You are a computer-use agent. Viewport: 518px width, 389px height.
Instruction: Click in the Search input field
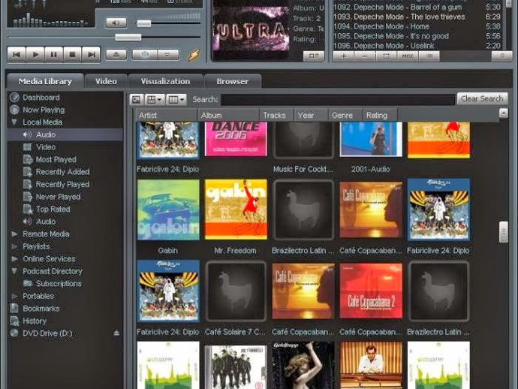click(x=338, y=99)
